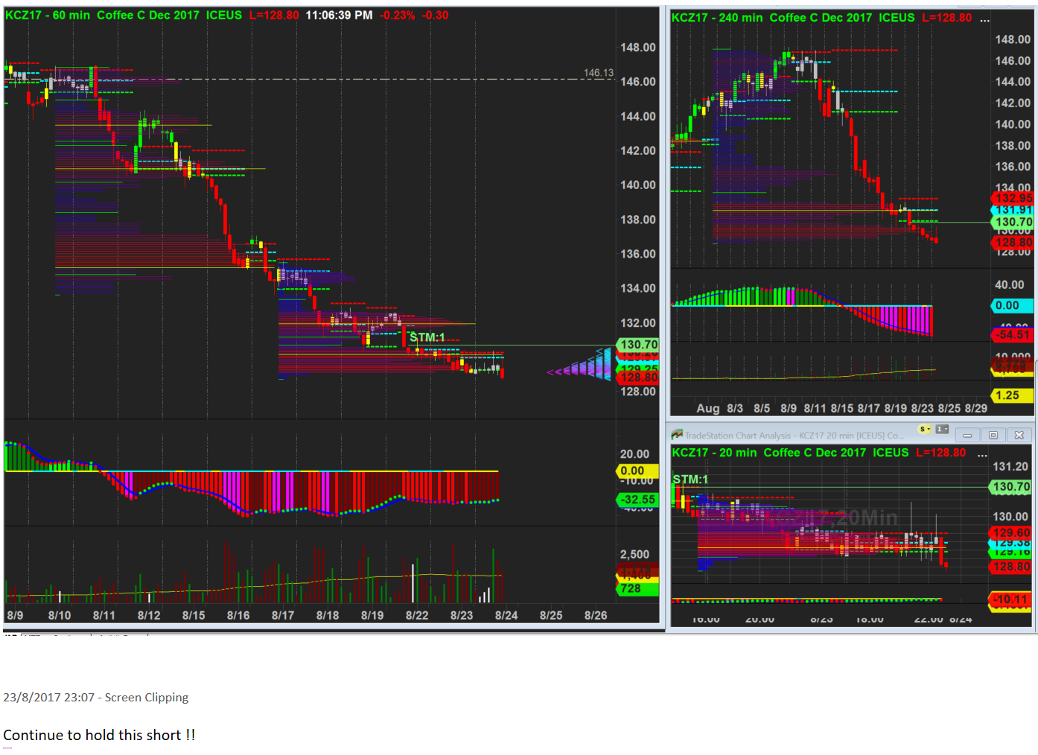
Task: Expand the ellipsis on the 240 min chart header
Action: point(984,19)
